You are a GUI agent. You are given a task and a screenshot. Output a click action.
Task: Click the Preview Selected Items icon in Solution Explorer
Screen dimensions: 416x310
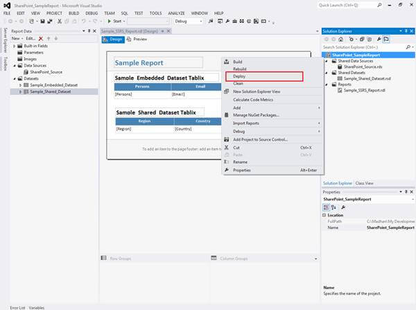point(386,40)
